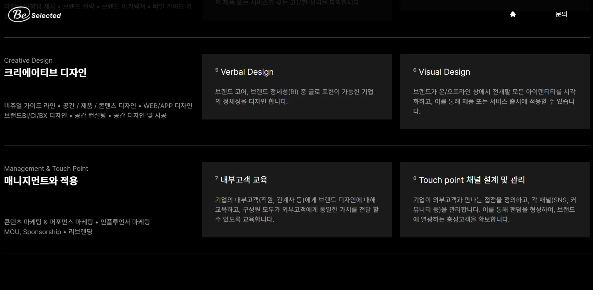Click the 매니지먼트와 적용 section heading
The image size is (593, 290).
coord(41,181)
